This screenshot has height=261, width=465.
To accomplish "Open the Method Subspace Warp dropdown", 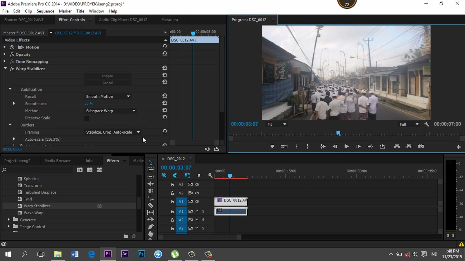I will 110,111.
